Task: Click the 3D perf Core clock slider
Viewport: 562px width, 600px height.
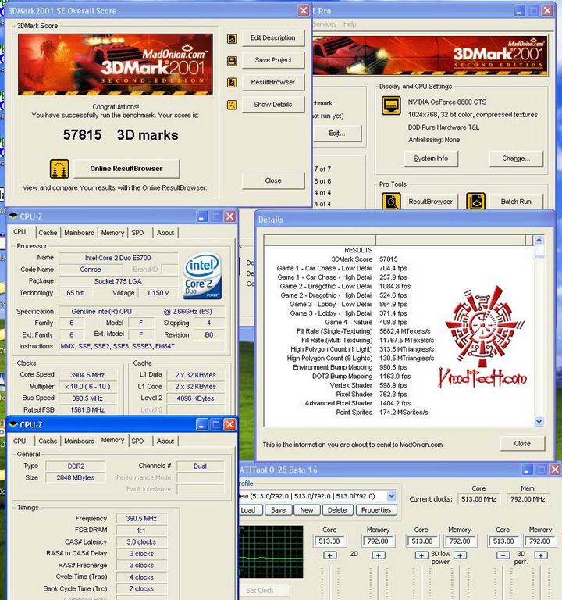Action: pyautogui.click(x=503, y=582)
